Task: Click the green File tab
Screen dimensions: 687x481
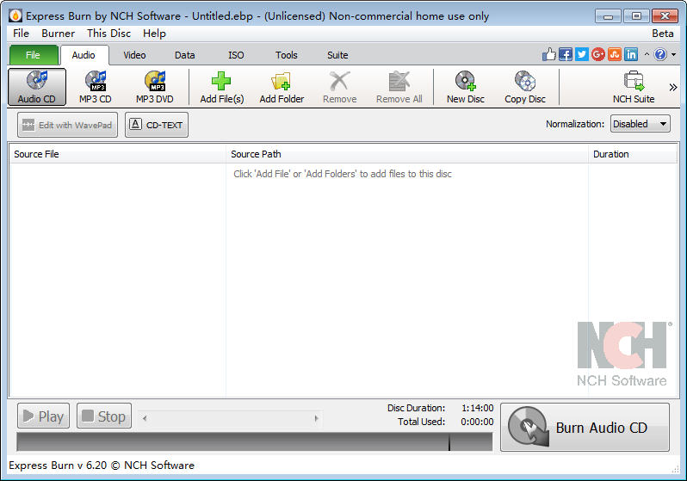Action: coord(34,55)
